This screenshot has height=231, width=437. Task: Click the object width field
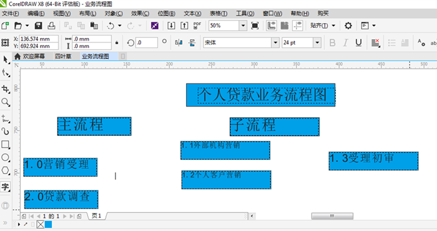92,39
